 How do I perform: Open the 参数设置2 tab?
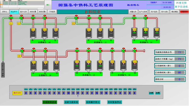point(43,12)
